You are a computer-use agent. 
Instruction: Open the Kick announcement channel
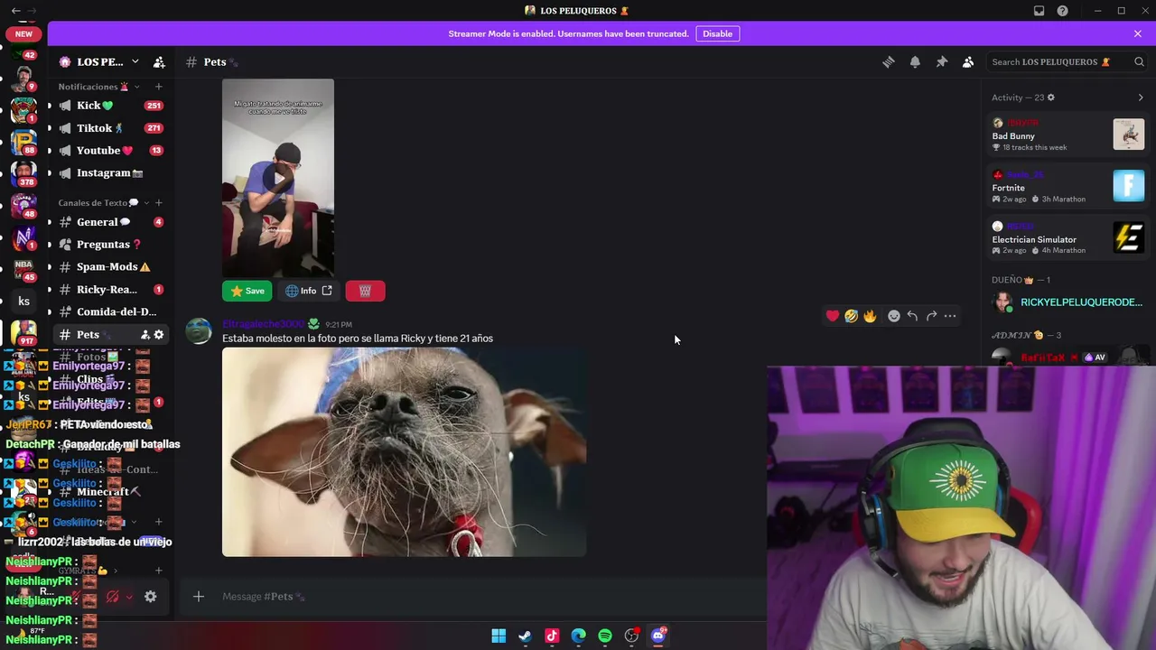[x=111, y=106]
